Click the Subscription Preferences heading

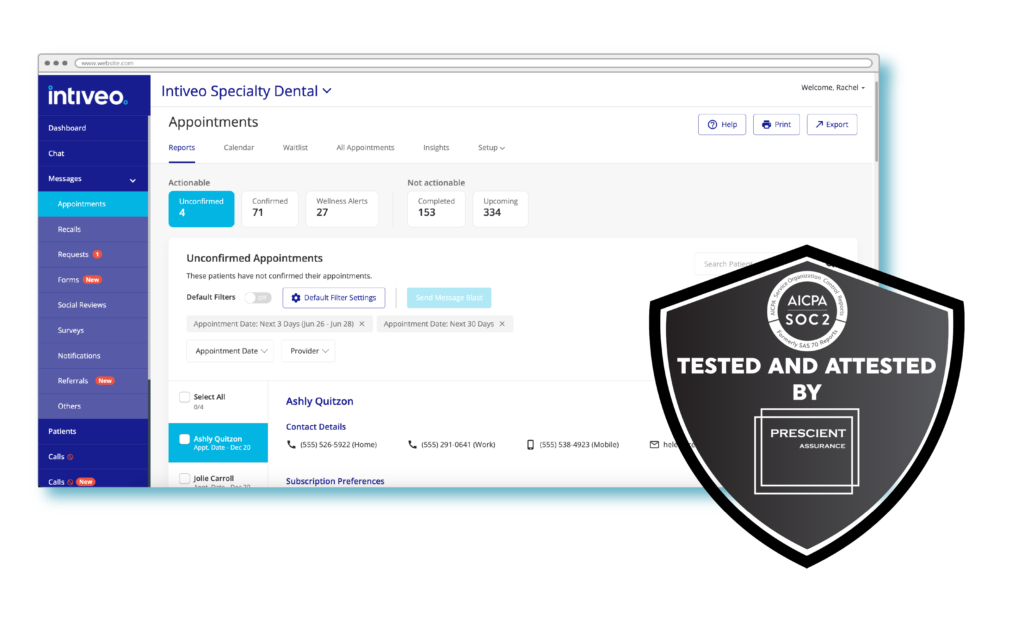[335, 481]
